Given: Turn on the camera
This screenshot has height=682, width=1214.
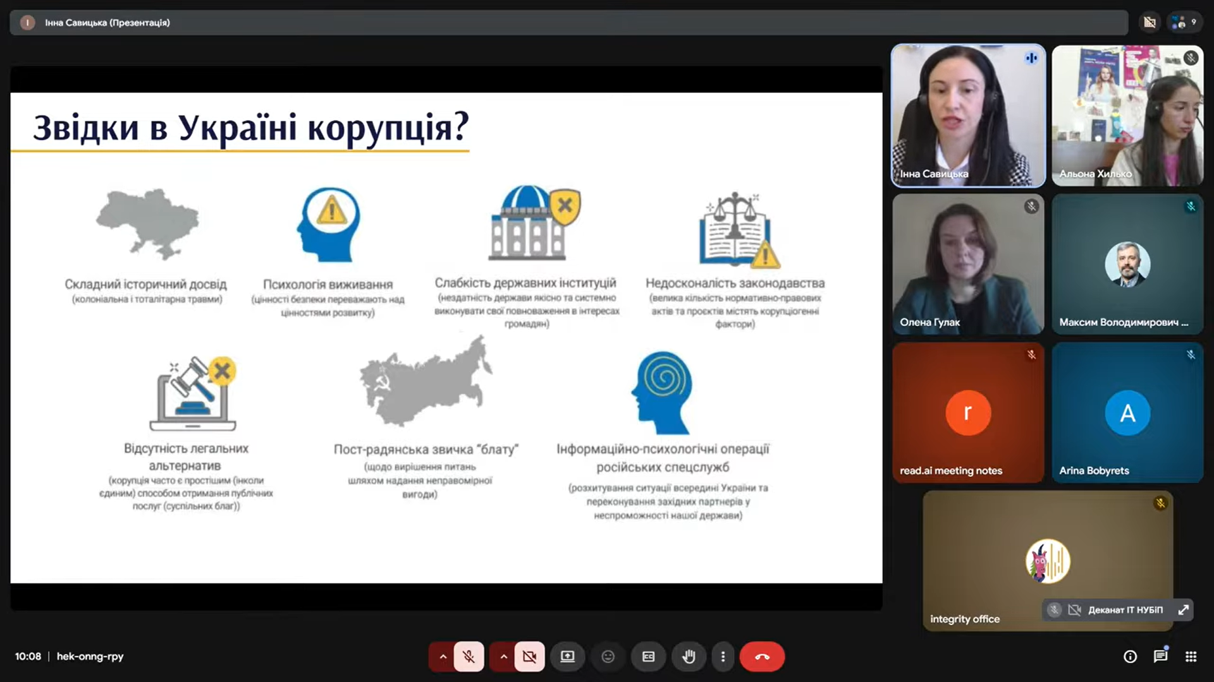Looking at the screenshot, I should click(529, 657).
